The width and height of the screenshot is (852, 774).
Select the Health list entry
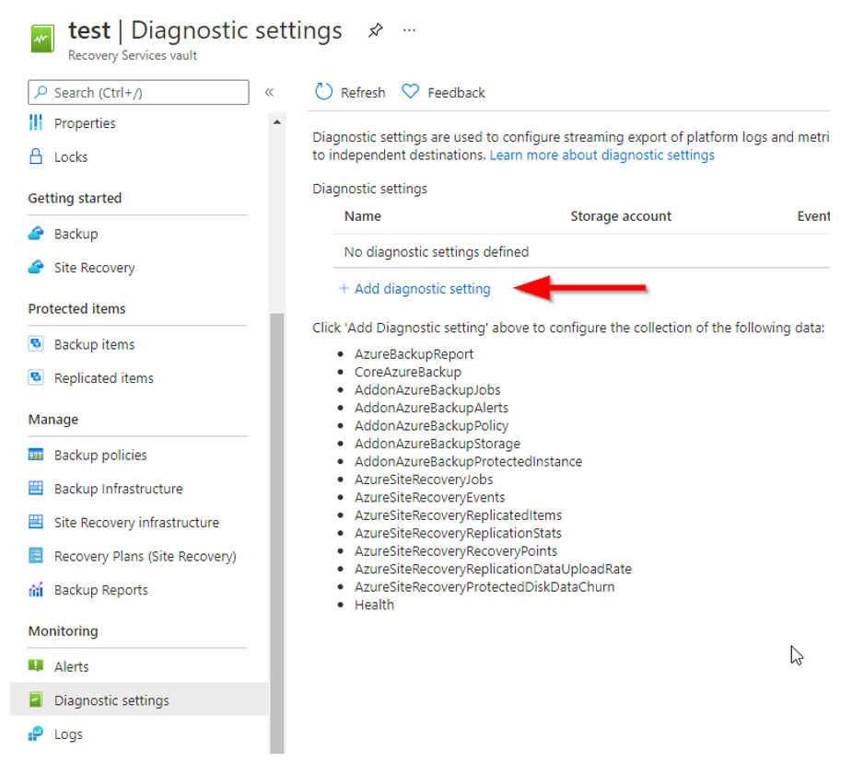(374, 606)
